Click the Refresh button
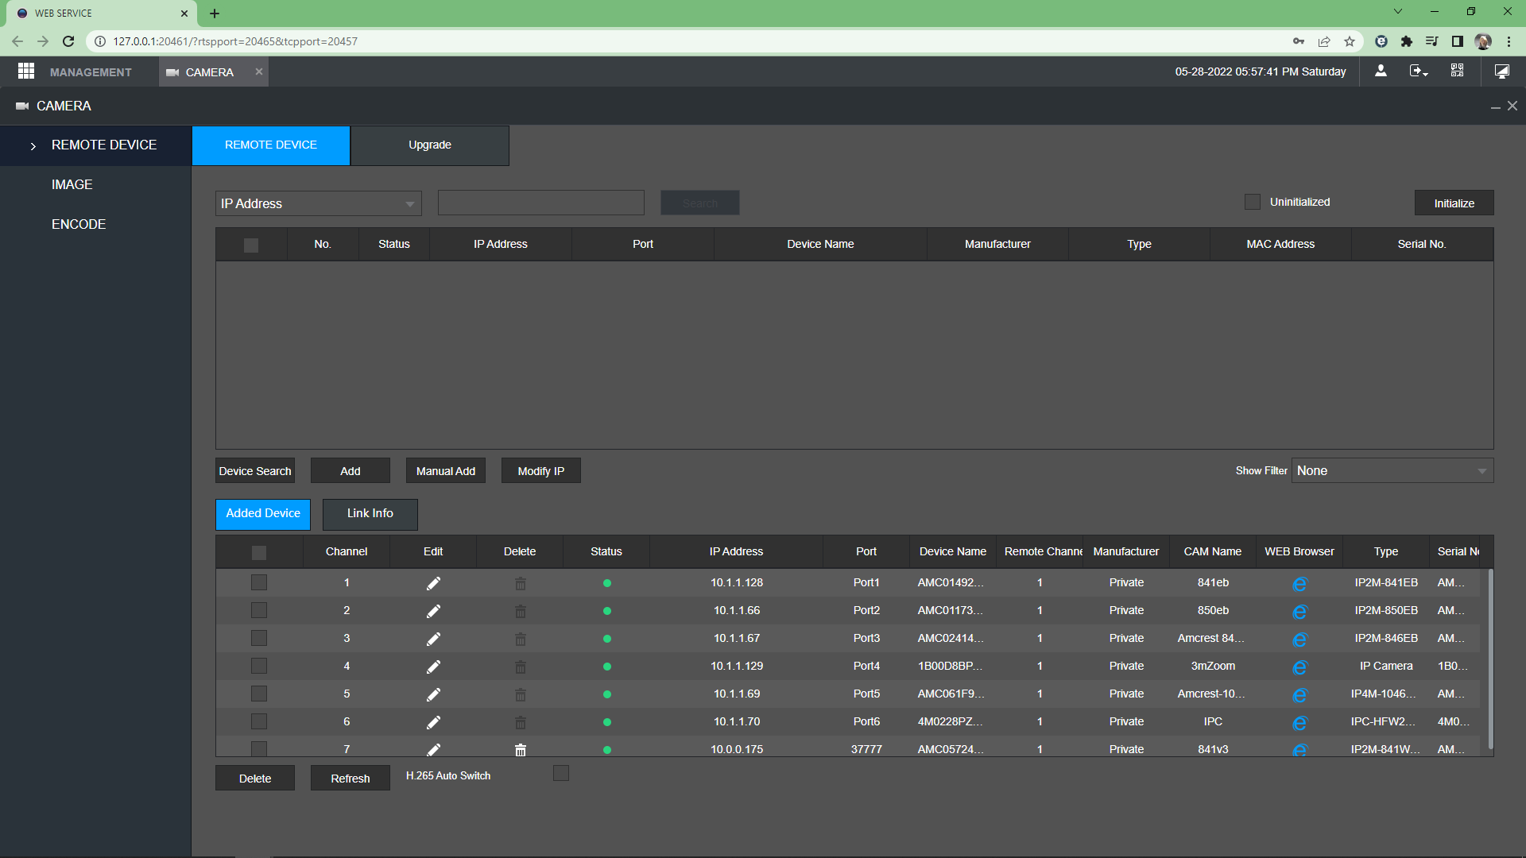This screenshot has height=858, width=1526. 351,779
